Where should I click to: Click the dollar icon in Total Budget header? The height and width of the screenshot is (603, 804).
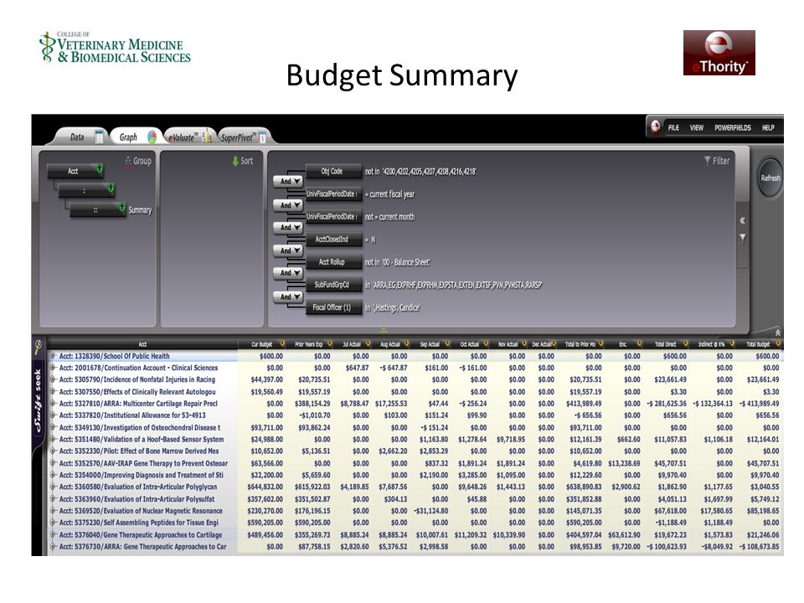point(778,343)
